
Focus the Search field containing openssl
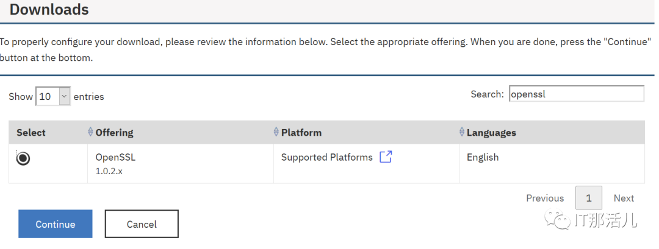576,94
